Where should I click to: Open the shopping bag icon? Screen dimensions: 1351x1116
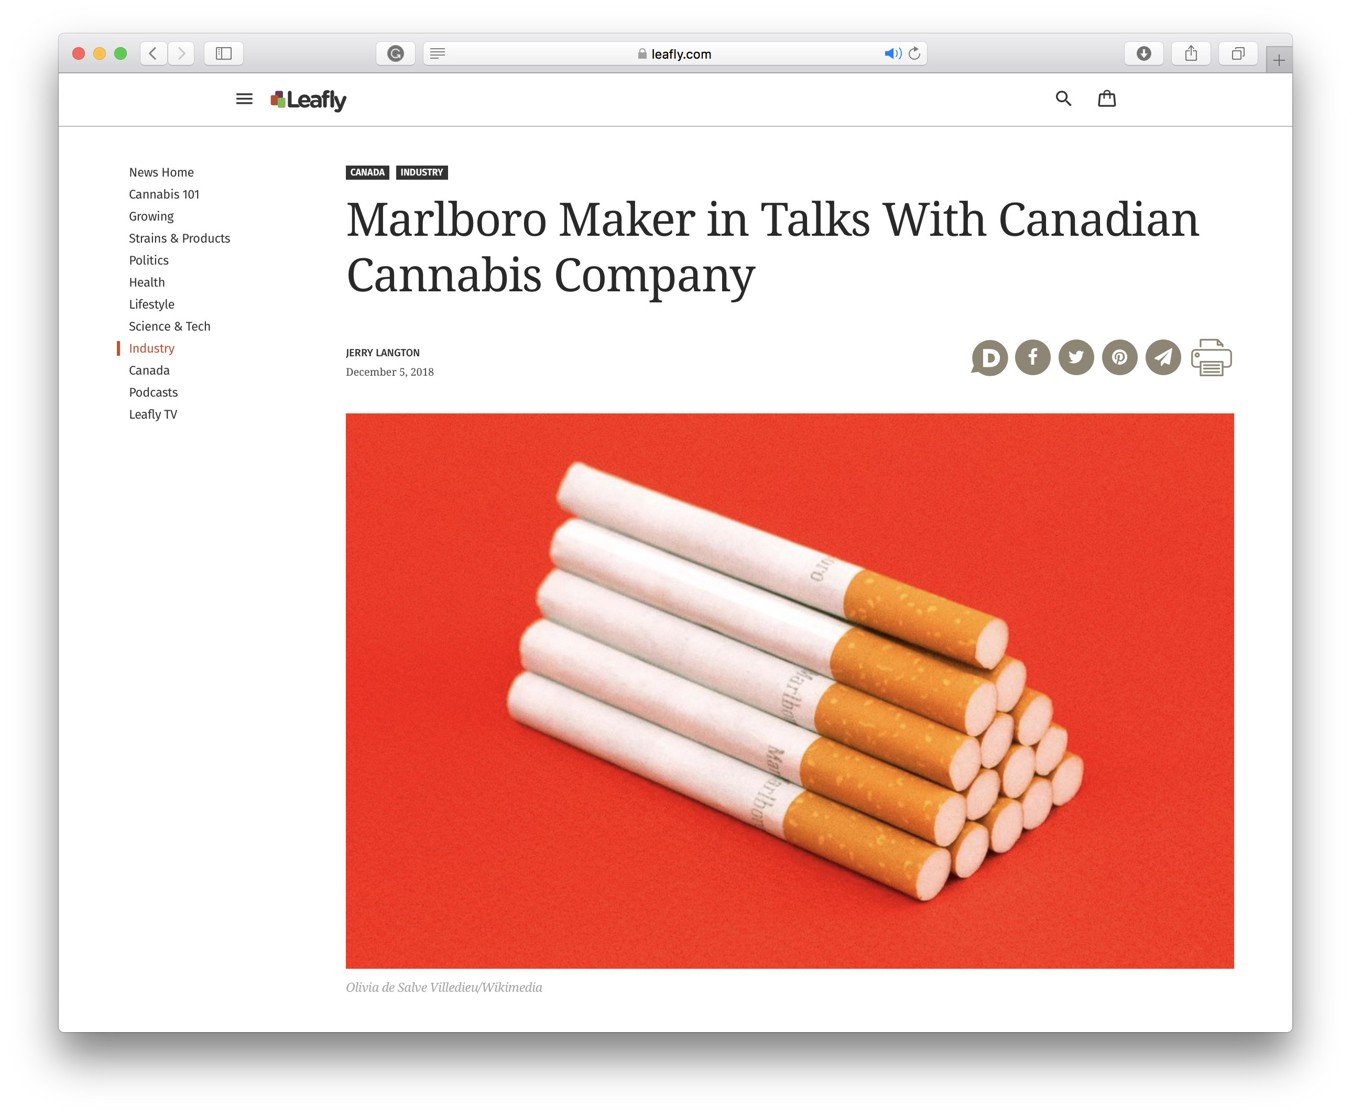coord(1106,99)
